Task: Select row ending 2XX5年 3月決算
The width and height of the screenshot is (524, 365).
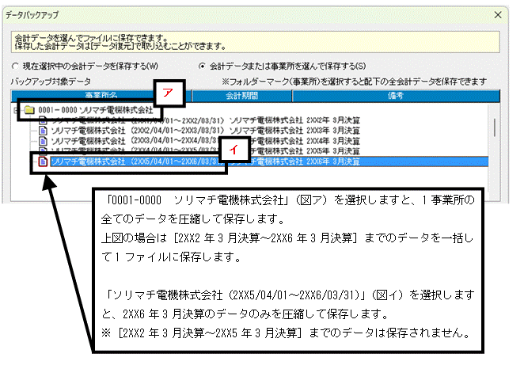Action: [x=205, y=151]
